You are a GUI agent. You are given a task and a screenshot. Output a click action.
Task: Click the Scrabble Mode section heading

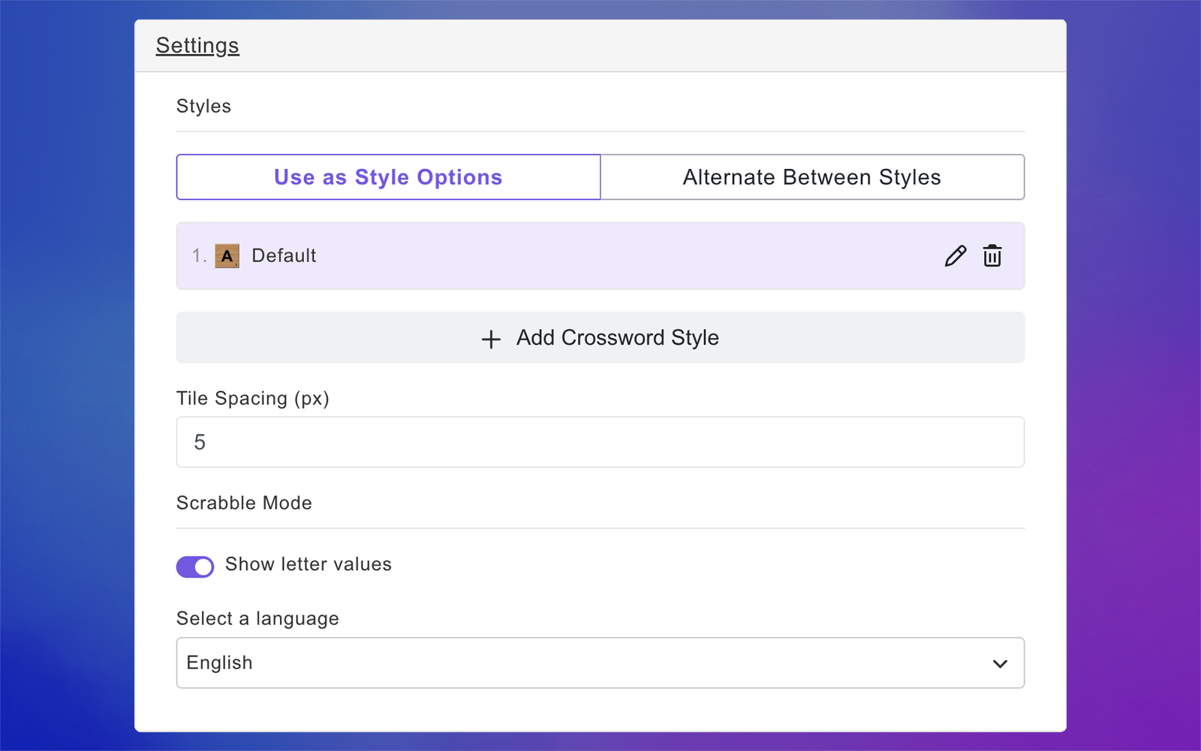coord(244,503)
